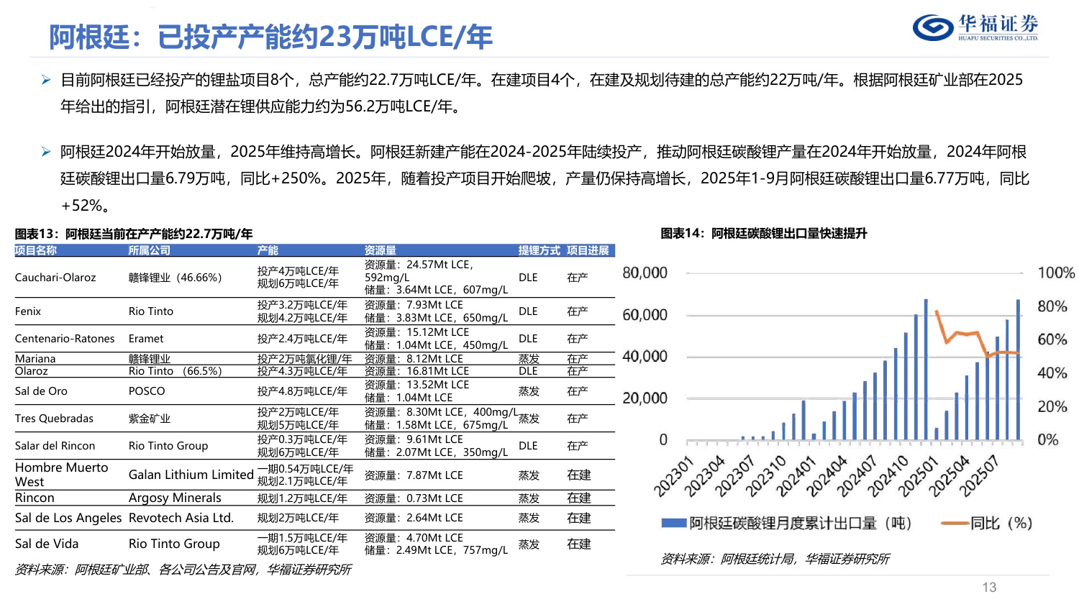The width and height of the screenshot is (1079, 607).
Task: Click right axis label 100%
Action: pos(1056,273)
